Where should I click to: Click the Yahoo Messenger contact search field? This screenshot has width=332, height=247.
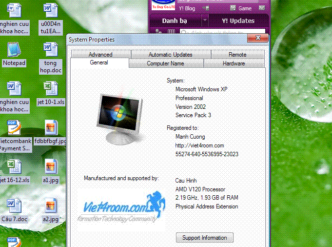pos(222,31)
